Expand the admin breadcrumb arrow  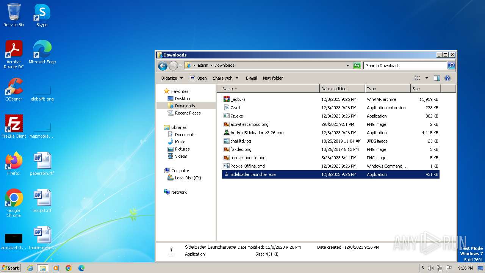(211, 66)
